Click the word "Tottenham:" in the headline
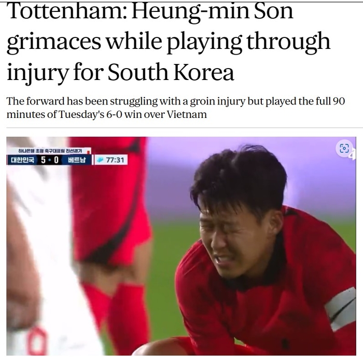 coord(65,11)
